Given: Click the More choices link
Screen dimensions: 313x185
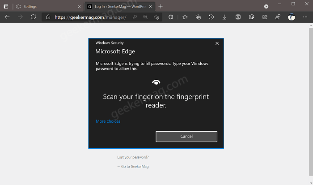Looking at the screenshot, I should [108, 121].
